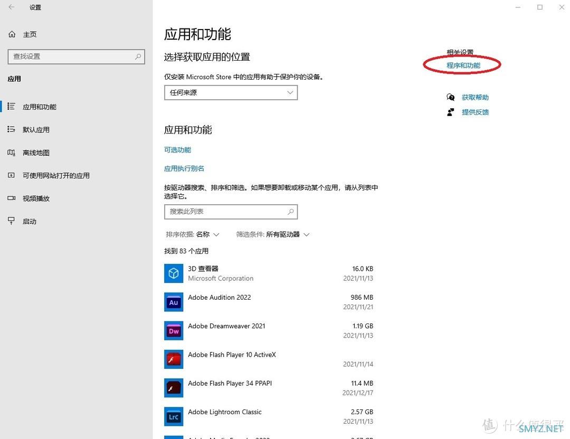Select Adobe Flash Player 34 PPAPI name
Screen dimensions: 570x439
point(230,383)
